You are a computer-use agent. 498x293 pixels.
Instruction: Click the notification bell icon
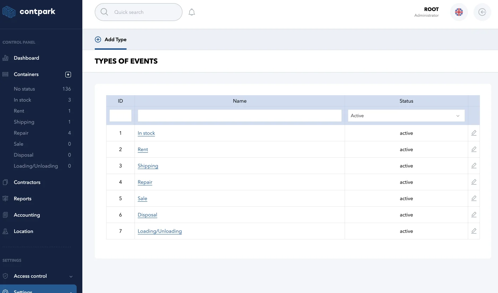click(x=192, y=12)
